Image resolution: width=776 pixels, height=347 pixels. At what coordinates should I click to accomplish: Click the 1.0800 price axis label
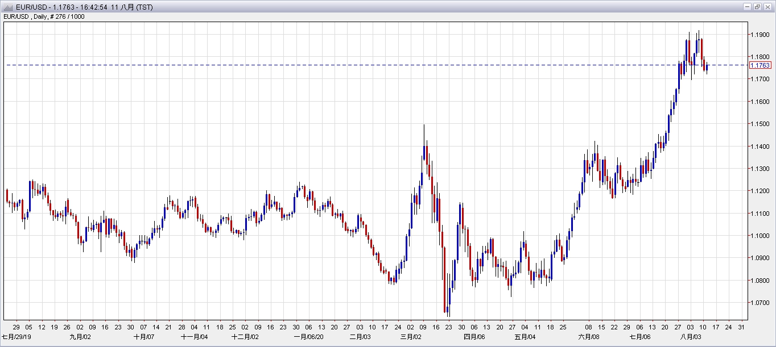760,281
